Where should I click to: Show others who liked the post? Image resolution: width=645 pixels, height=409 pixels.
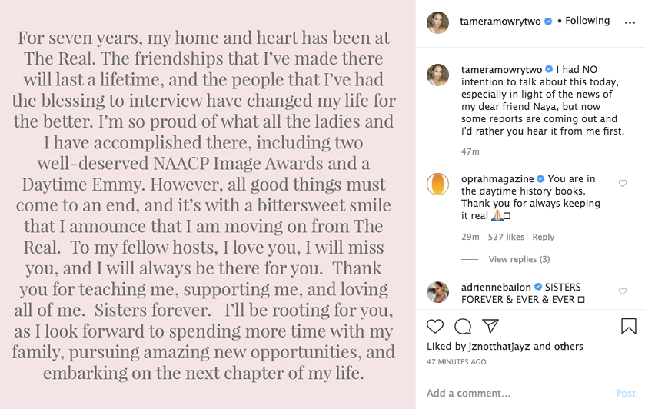coord(569,347)
